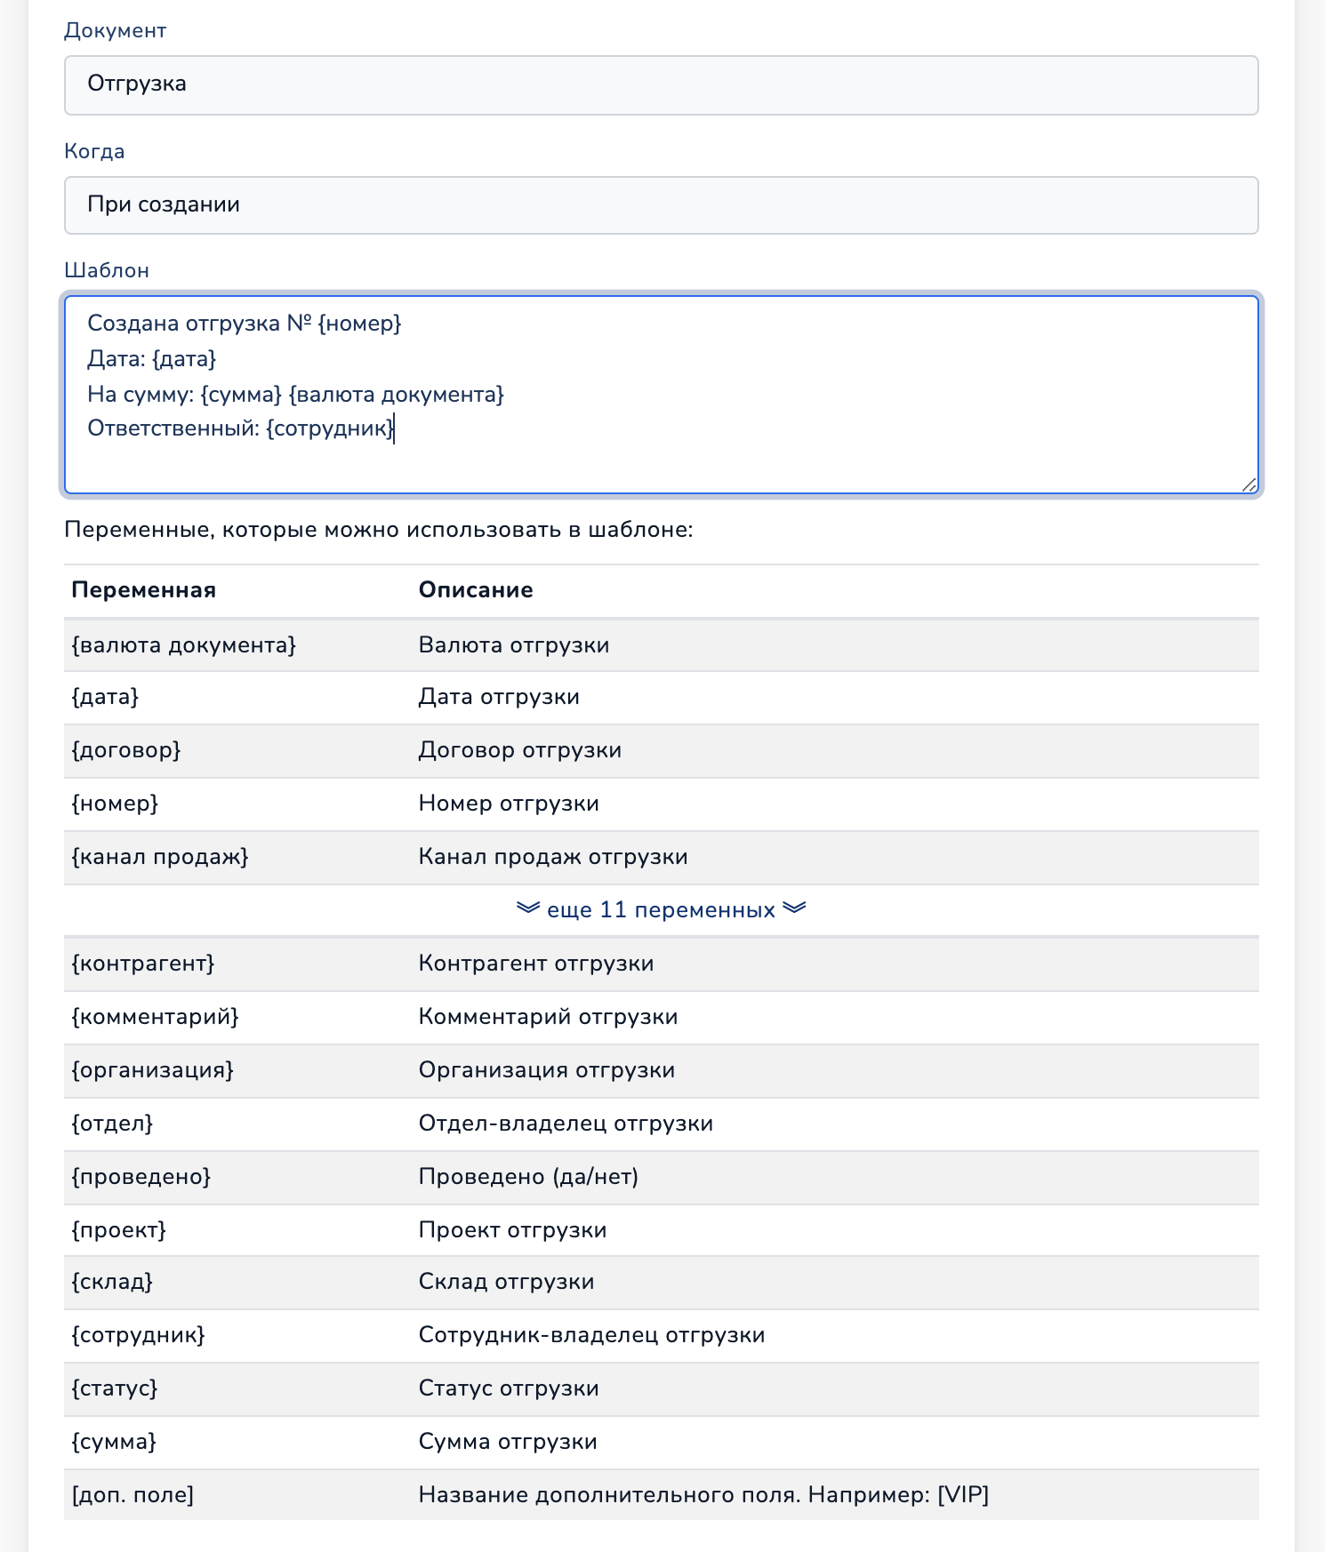
Task: Expand the еще 11 переменных link
Action: tap(661, 909)
